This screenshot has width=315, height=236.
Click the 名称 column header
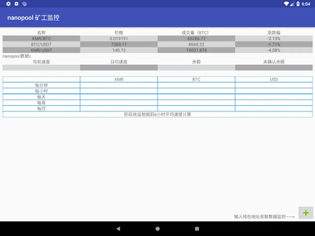41,33
